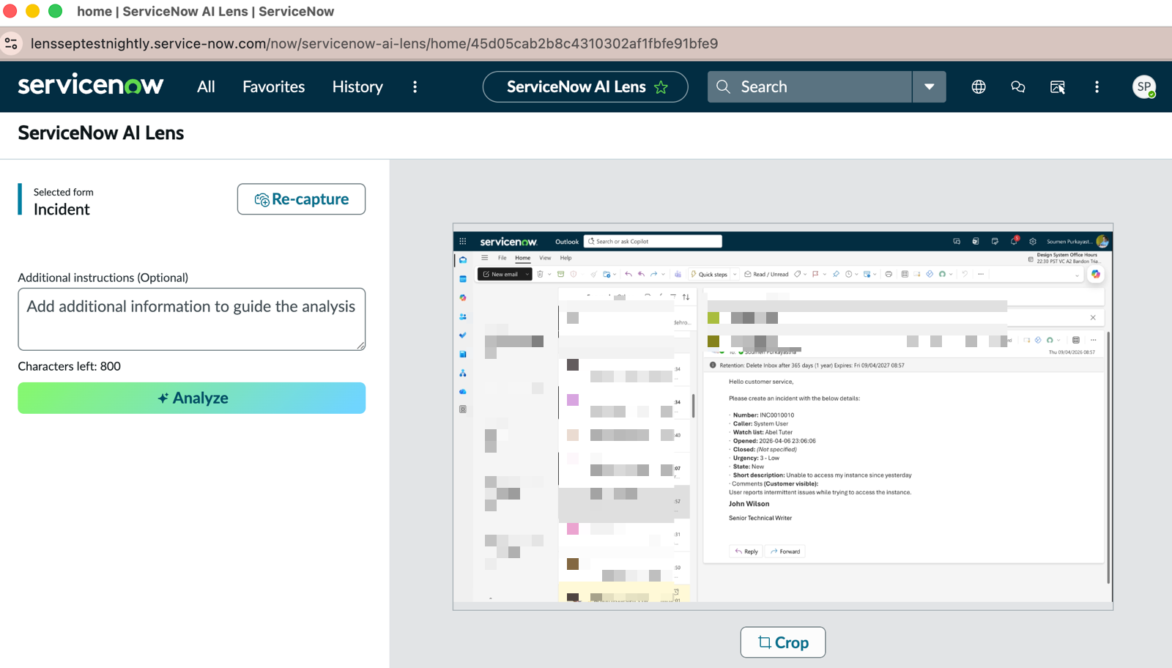Open the History menu

pyautogui.click(x=357, y=86)
